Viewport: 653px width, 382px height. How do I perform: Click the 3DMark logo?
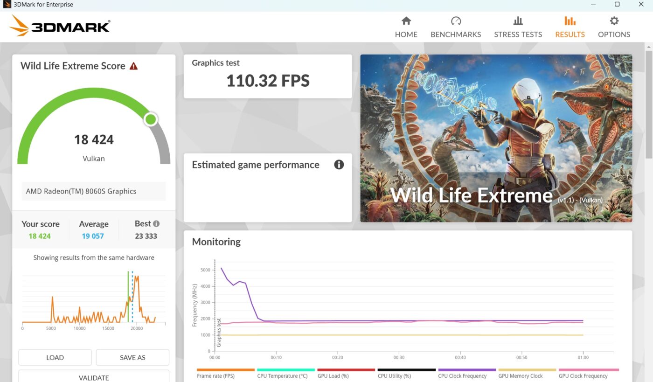(60, 26)
